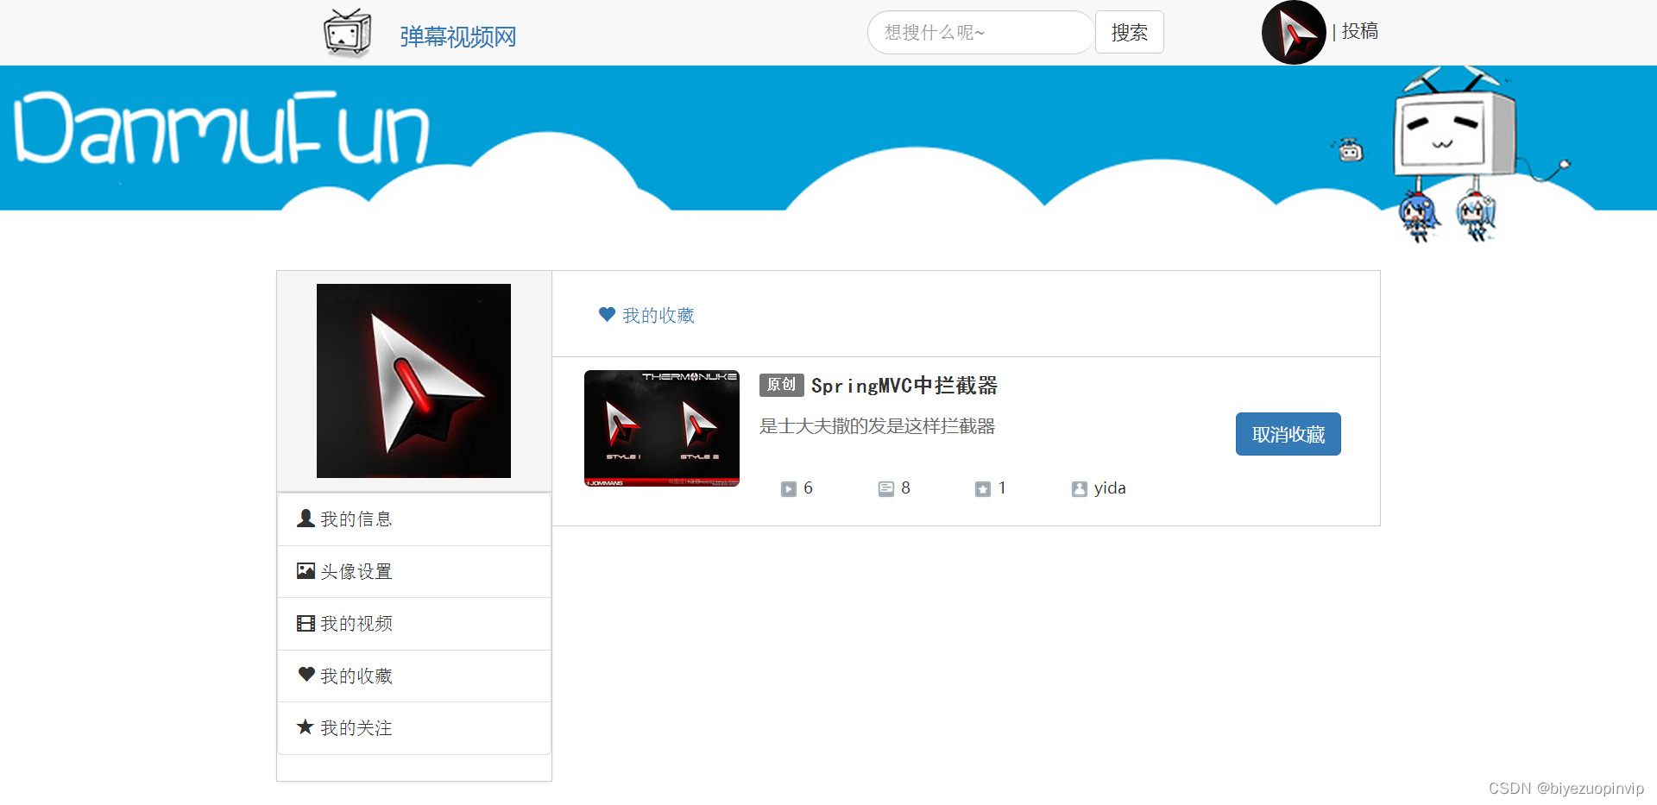This screenshot has height=805, width=1657.
Task: Click the 搜索 search button
Action: pyautogui.click(x=1129, y=33)
